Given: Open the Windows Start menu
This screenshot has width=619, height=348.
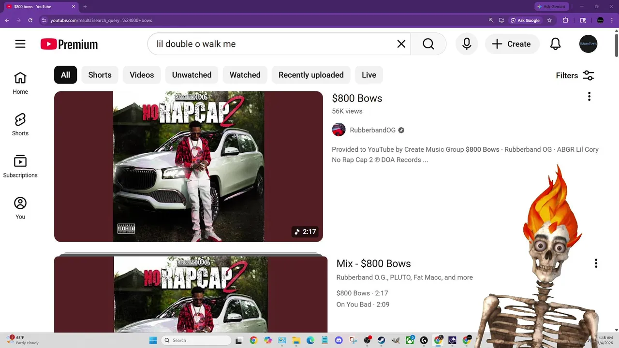Looking at the screenshot, I should pyautogui.click(x=153, y=340).
